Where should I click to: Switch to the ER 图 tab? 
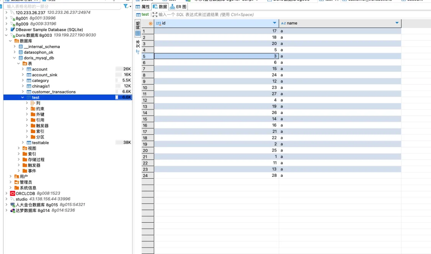click(178, 7)
